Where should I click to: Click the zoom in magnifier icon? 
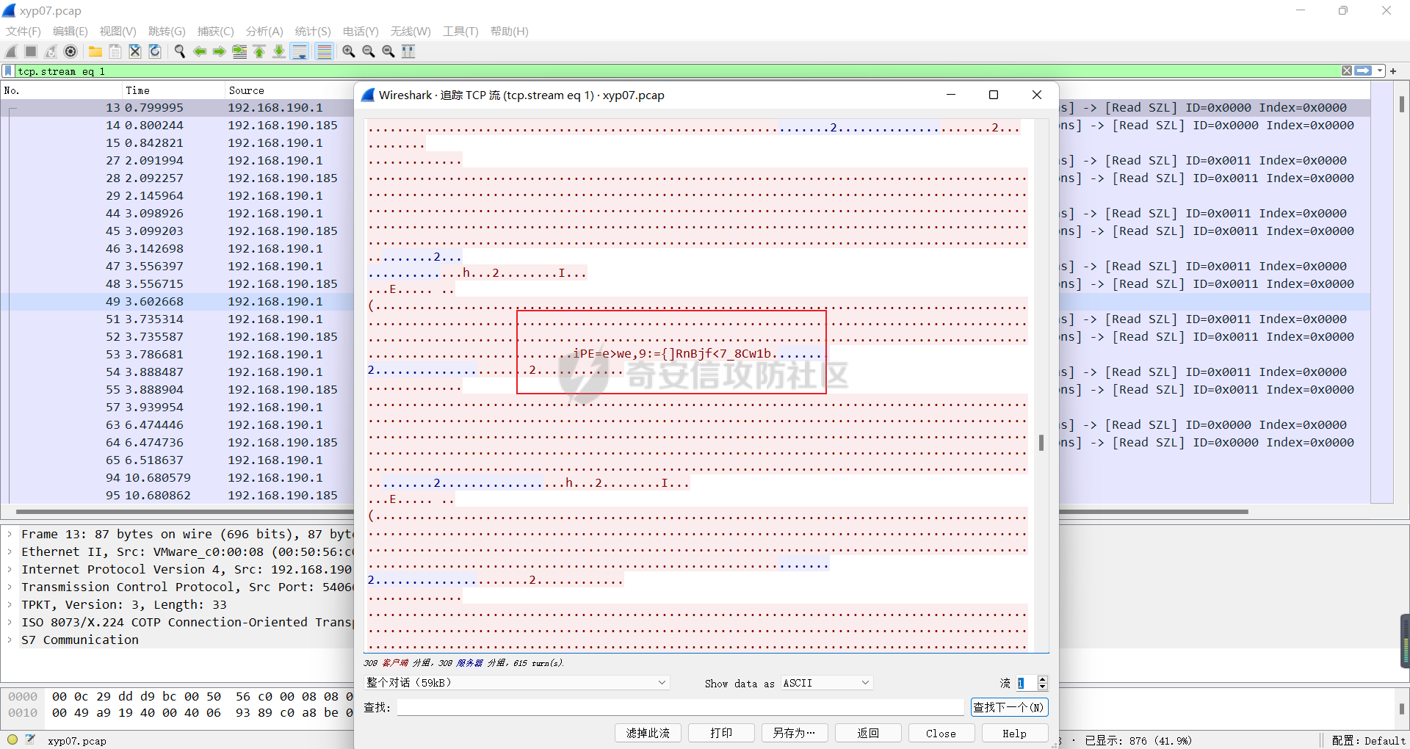[x=349, y=51]
